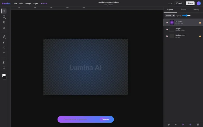The height and width of the screenshot is (127, 203).
Task: Open the Normal blend mode dropdown
Action: pyautogui.click(x=170, y=16)
